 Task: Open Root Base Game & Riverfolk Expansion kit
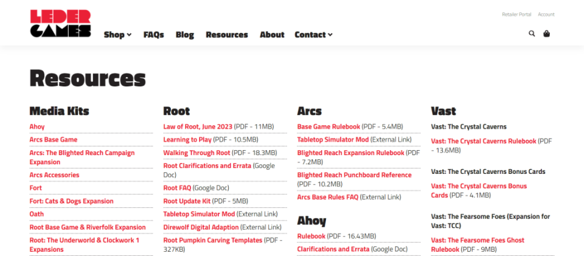(x=88, y=227)
